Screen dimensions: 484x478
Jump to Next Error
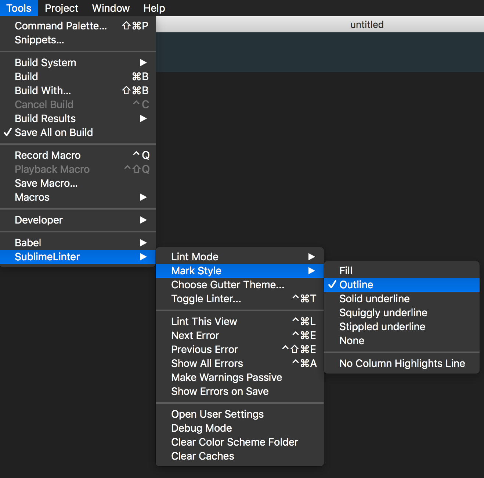click(240, 335)
